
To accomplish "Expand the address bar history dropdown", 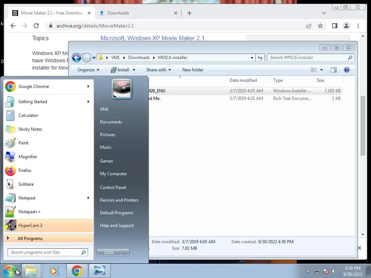I will click(252, 58).
